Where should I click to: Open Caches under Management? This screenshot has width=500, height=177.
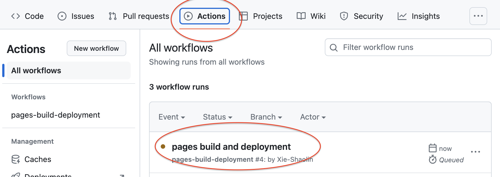(38, 159)
